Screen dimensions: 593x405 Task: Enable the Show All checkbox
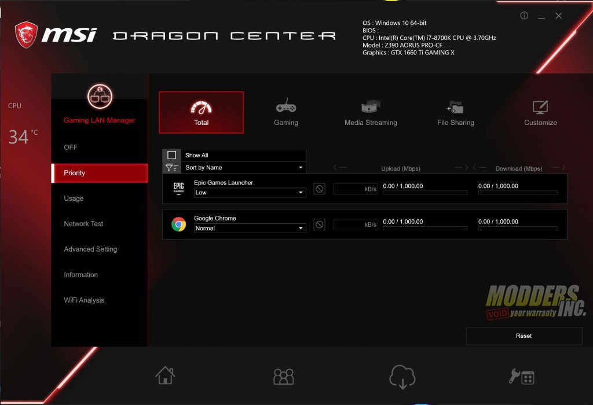click(170, 155)
